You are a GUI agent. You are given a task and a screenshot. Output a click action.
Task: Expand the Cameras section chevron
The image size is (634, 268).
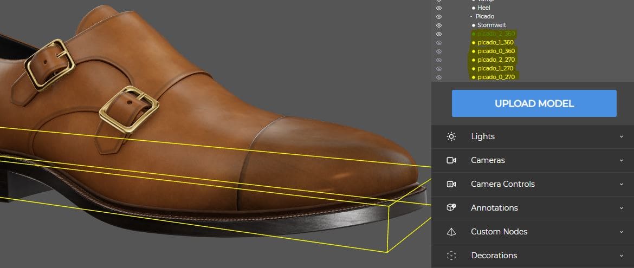[x=622, y=160]
